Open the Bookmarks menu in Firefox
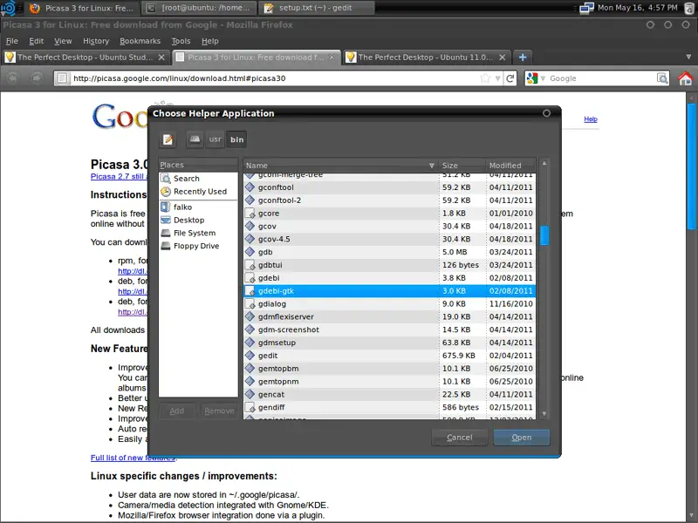This screenshot has height=523, width=698. [x=140, y=41]
